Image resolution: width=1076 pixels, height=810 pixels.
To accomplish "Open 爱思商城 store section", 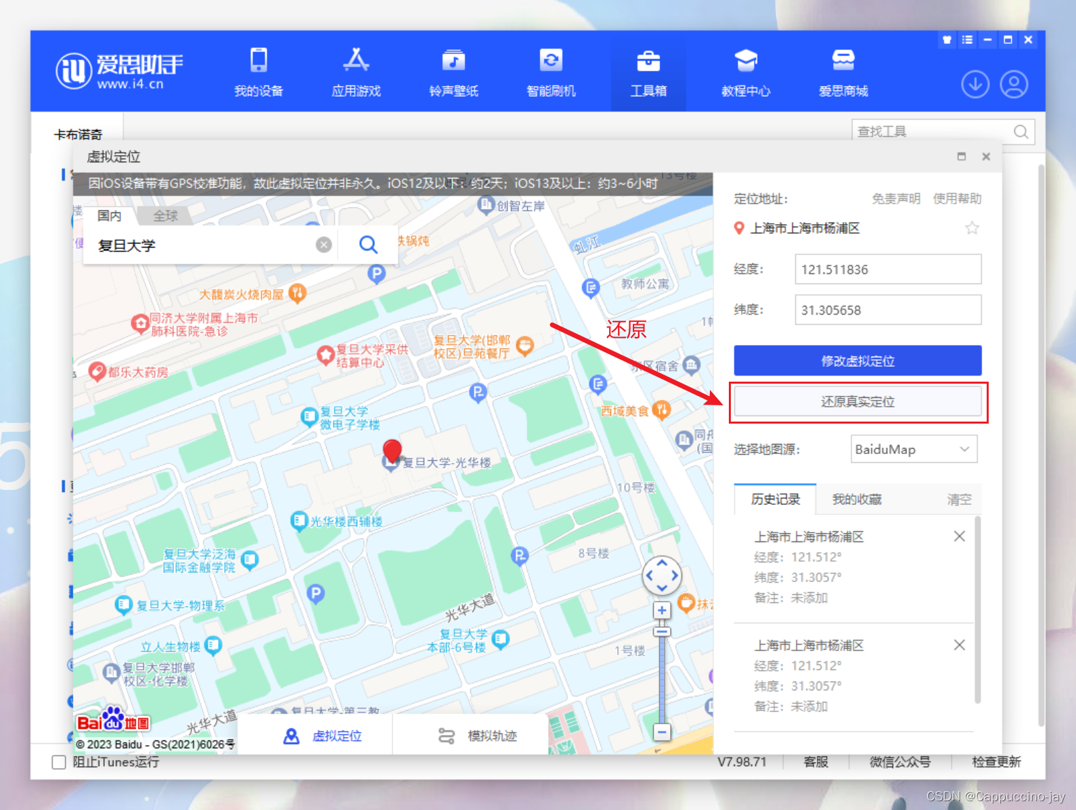I will [843, 72].
